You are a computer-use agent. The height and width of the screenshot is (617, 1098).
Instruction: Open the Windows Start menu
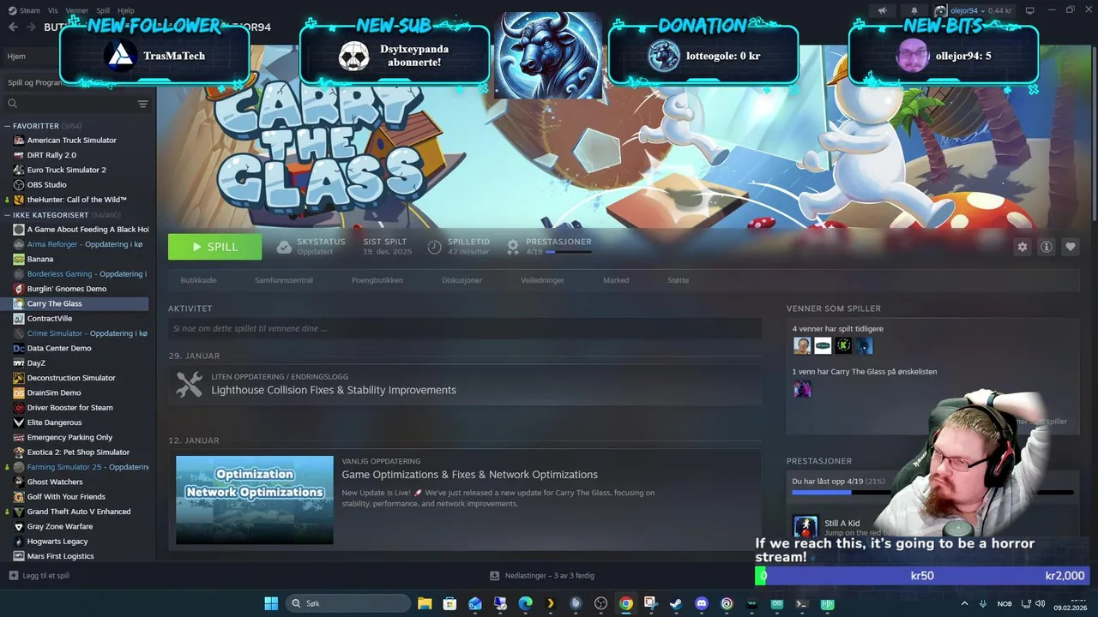[x=271, y=603]
